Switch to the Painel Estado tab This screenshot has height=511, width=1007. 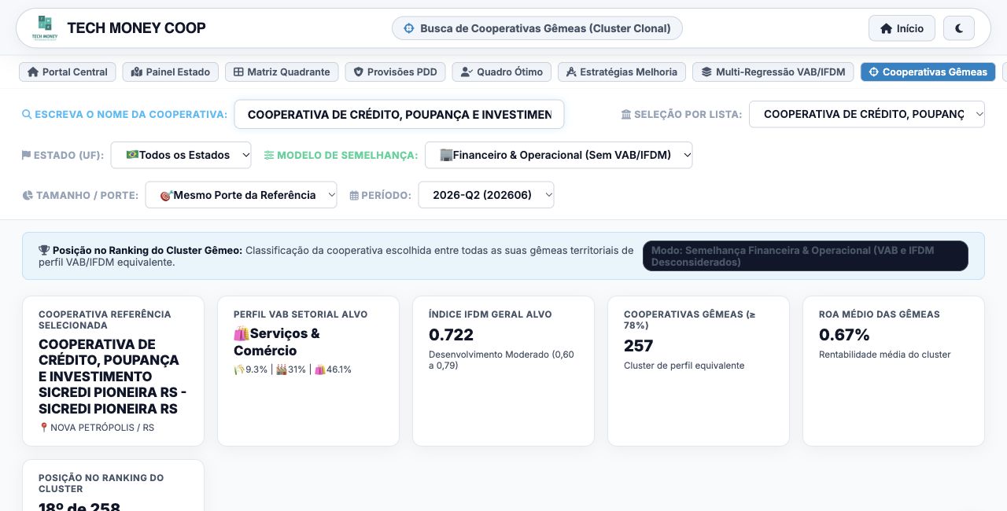pos(171,72)
